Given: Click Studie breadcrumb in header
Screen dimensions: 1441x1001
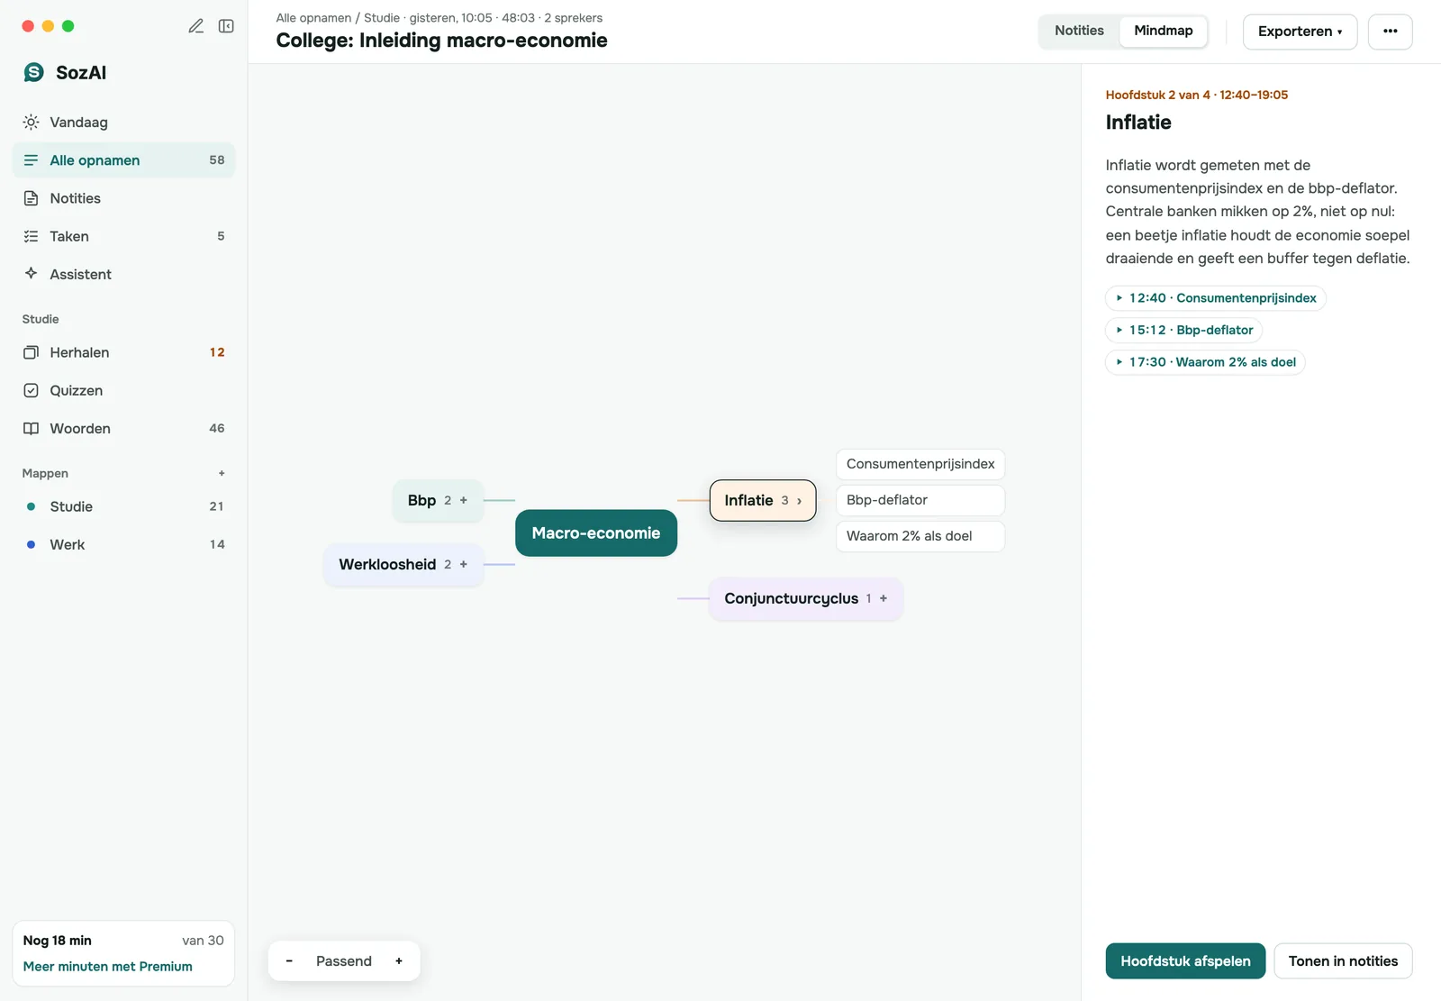Looking at the screenshot, I should 382,18.
